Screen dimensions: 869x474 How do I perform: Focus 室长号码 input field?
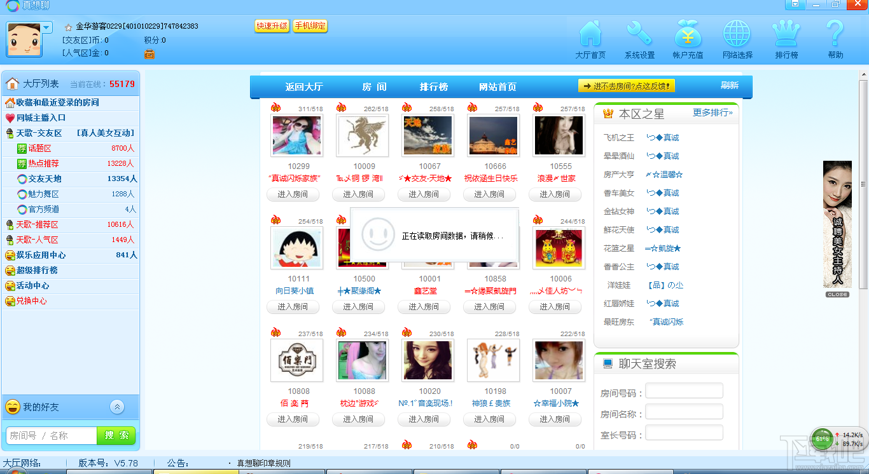(684, 433)
